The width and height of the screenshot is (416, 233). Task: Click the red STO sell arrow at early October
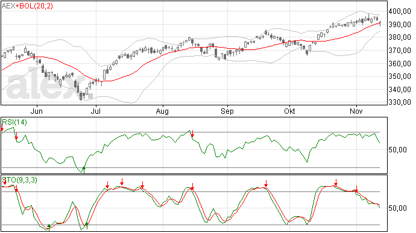click(266, 184)
